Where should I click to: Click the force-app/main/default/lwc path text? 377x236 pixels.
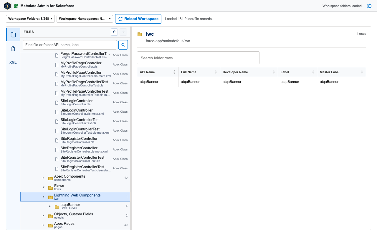168,41
